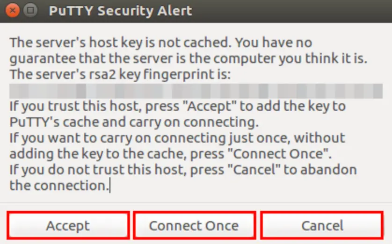Click the Accept button
392x244 pixels.
68,225
